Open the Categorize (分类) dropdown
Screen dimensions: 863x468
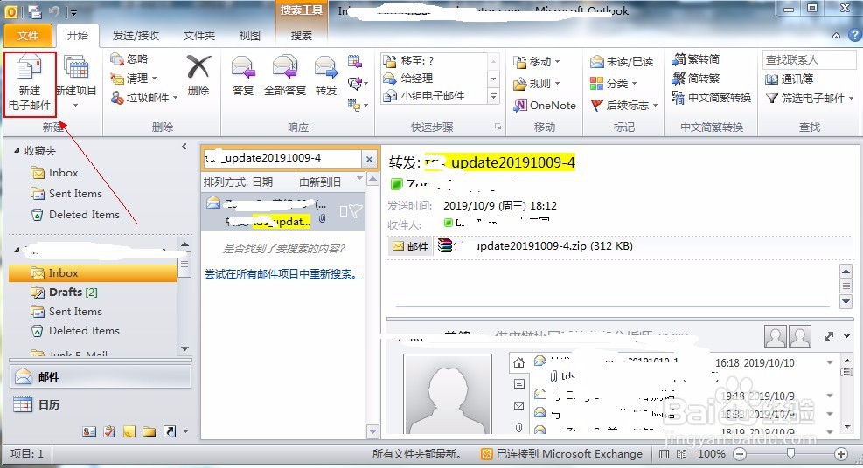click(614, 84)
